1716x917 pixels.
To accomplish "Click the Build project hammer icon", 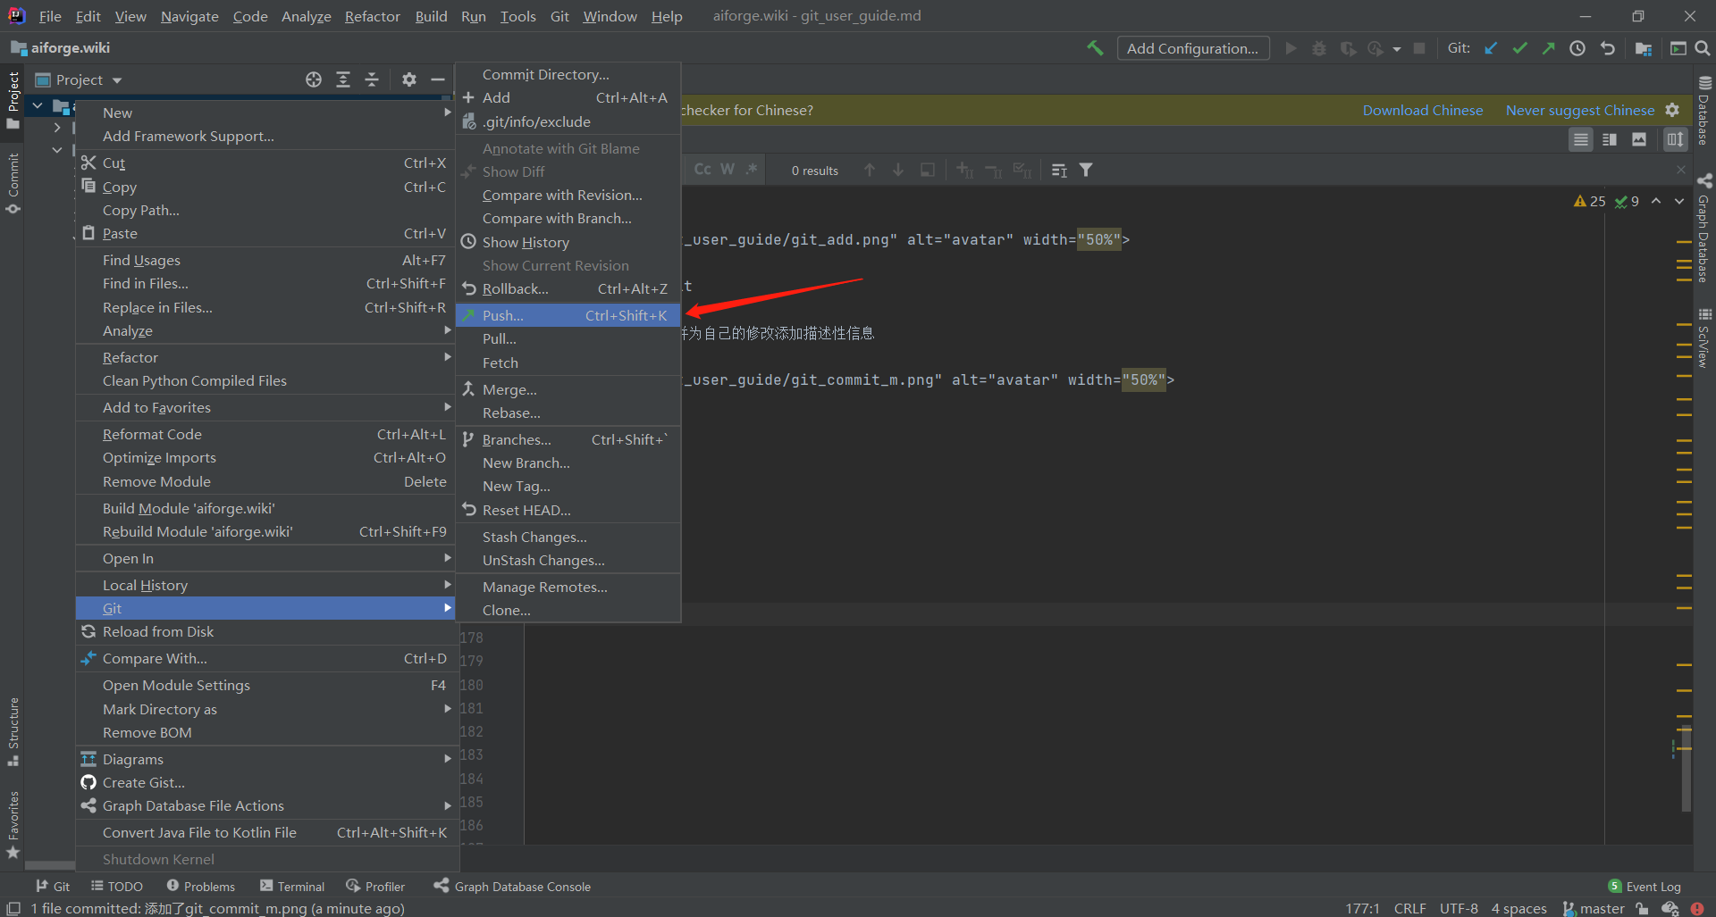I will click(1095, 48).
